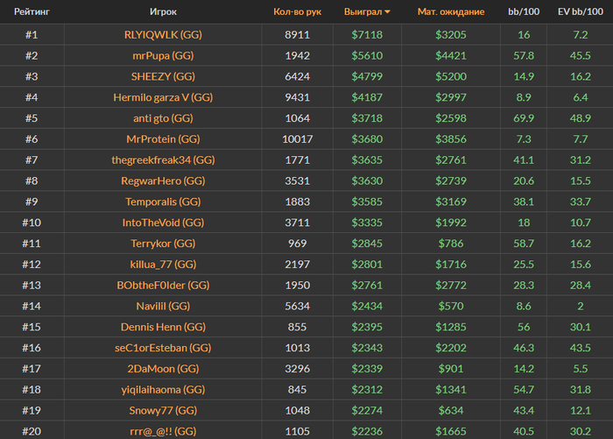This screenshot has width=613, height=439.
Task: Click Terrykor (GG) player name
Action: 163,244
